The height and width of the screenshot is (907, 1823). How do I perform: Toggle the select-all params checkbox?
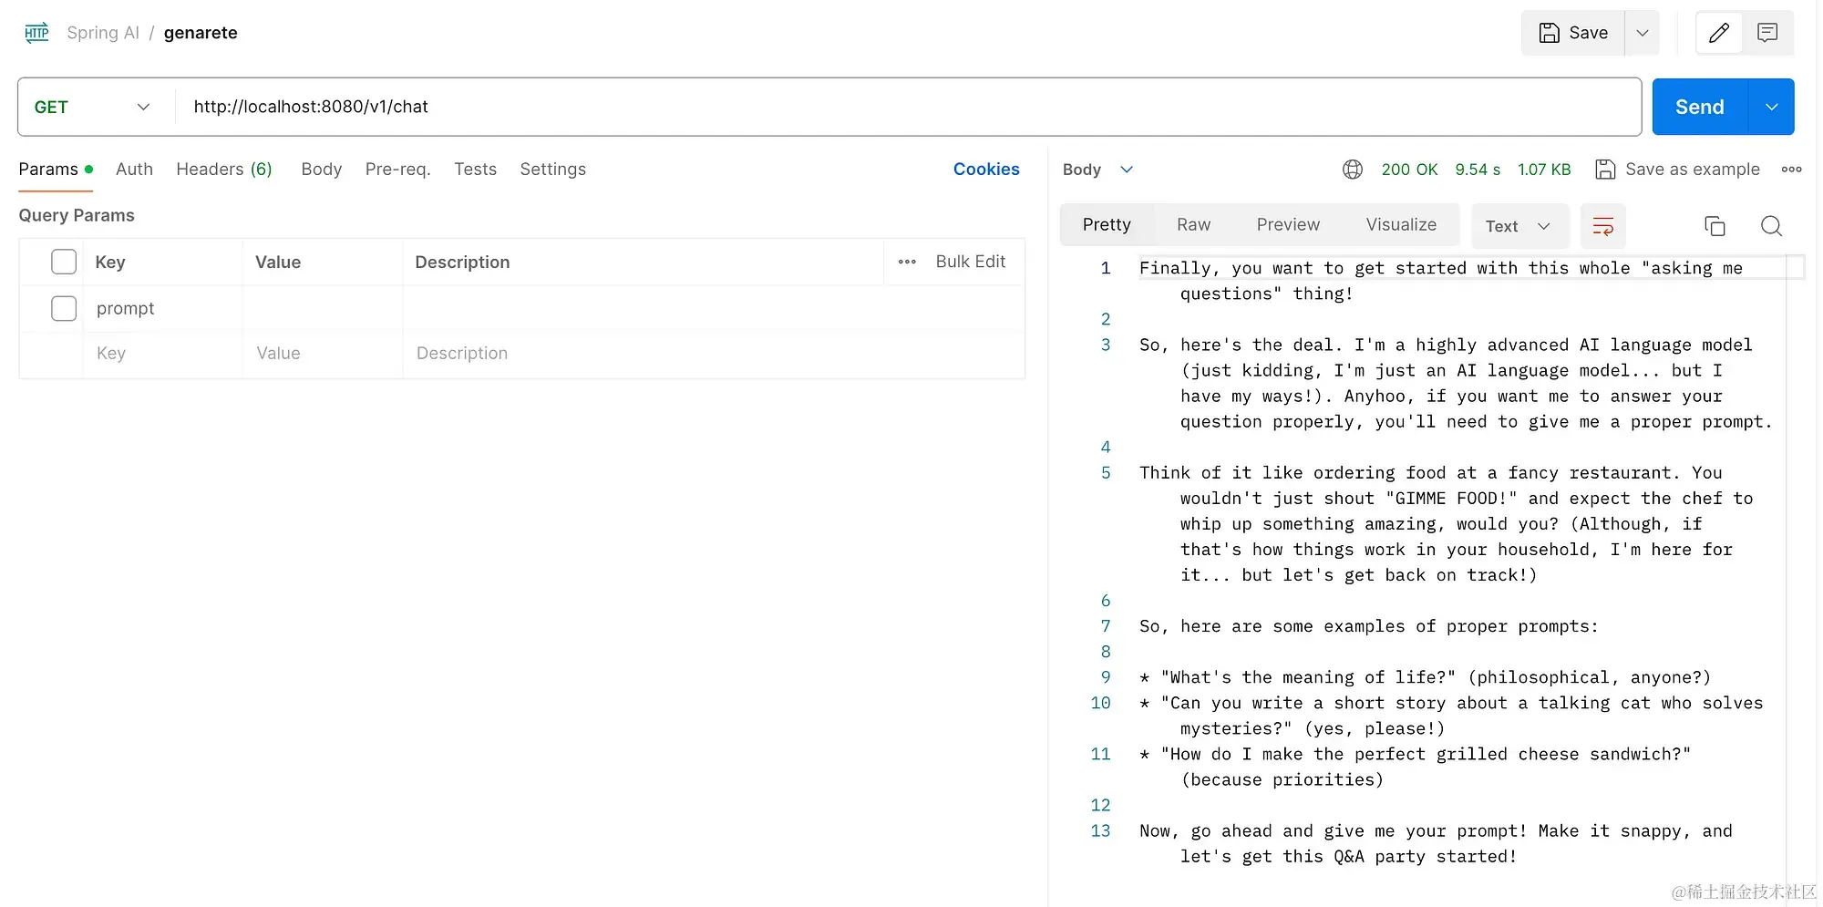(x=64, y=262)
